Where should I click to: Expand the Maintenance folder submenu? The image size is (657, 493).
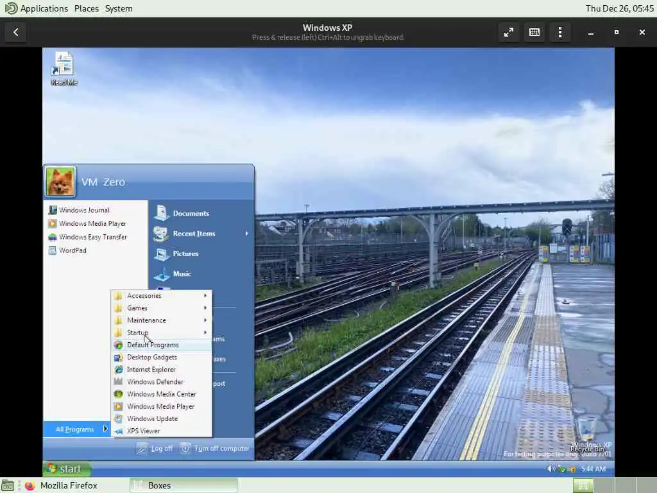point(161,320)
